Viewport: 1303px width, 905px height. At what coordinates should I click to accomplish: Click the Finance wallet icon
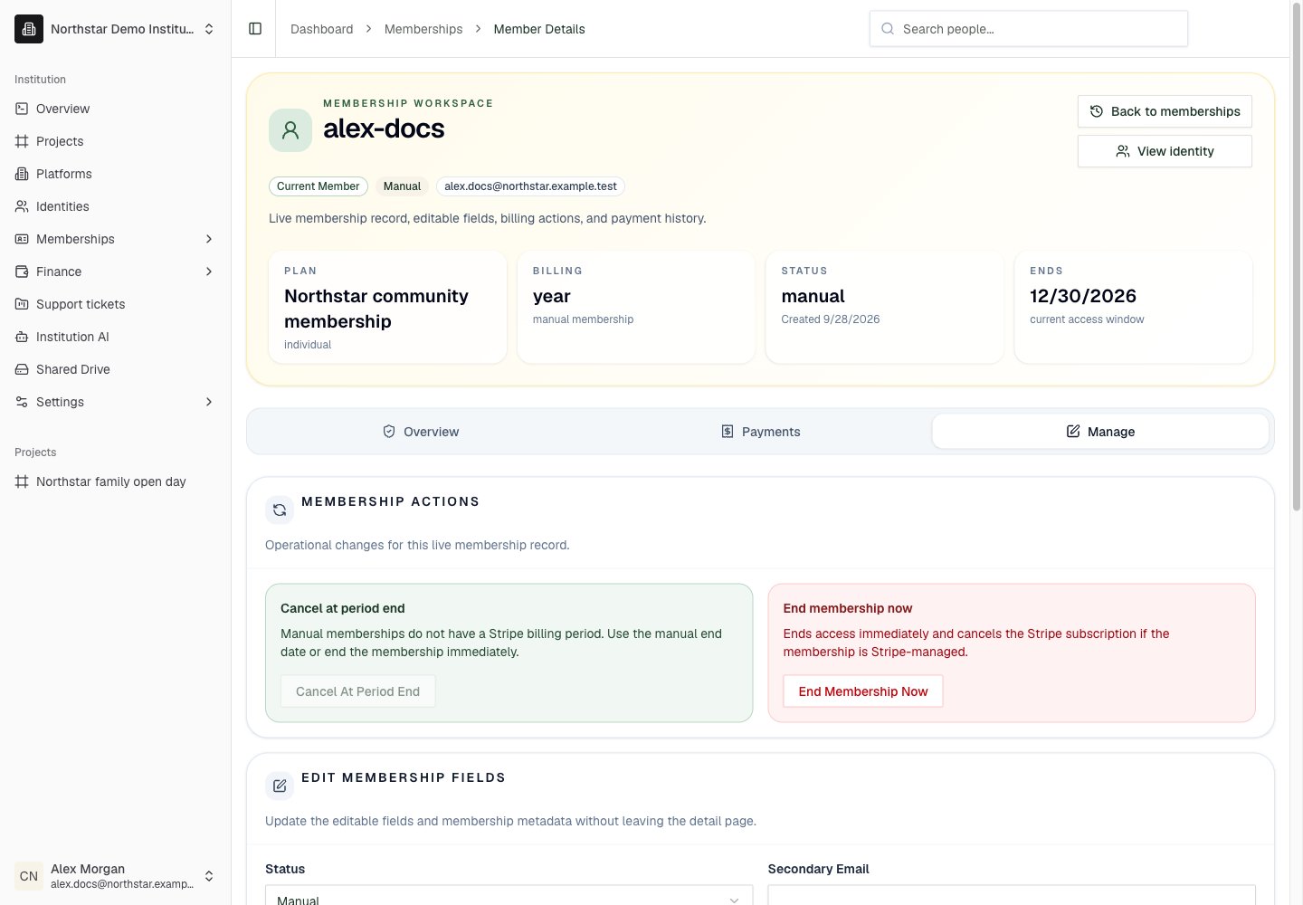point(22,271)
